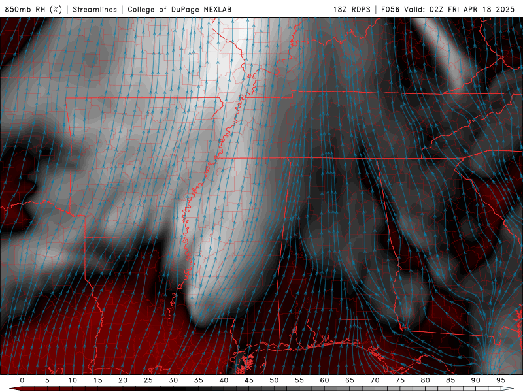The width and height of the screenshot is (523, 392).
Task: Click the "25" colorbar scale label
Action: pos(148,380)
